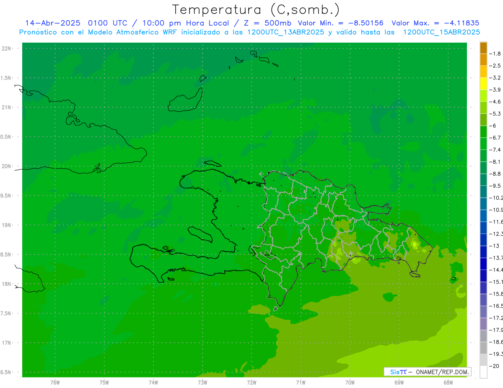Click the '-6.7' colorbar value label
Screen dimensions: 503x388
[495, 138]
